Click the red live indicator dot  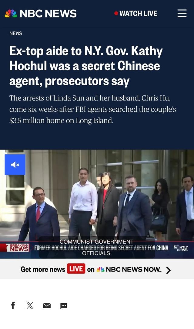(116, 13)
